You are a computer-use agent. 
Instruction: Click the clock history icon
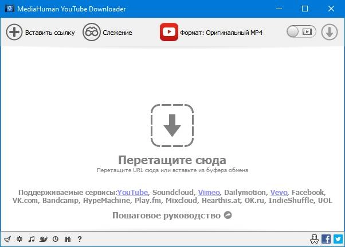pyautogui.click(x=56, y=239)
